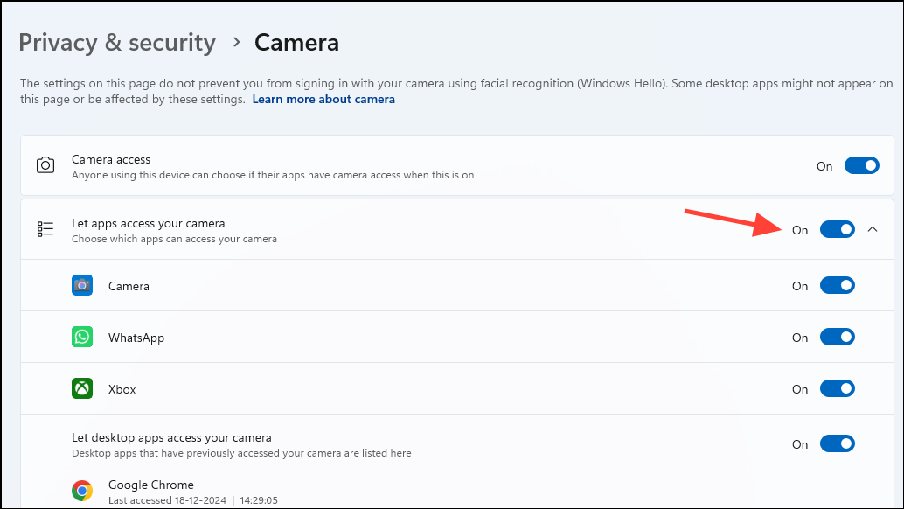Select the Google Chrome desktop app entry

(151, 485)
